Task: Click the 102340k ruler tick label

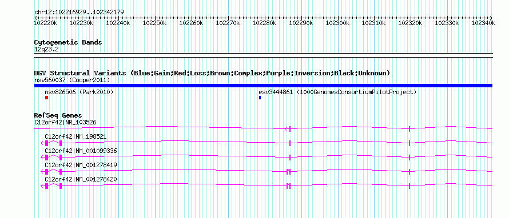Action: (x=483, y=23)
